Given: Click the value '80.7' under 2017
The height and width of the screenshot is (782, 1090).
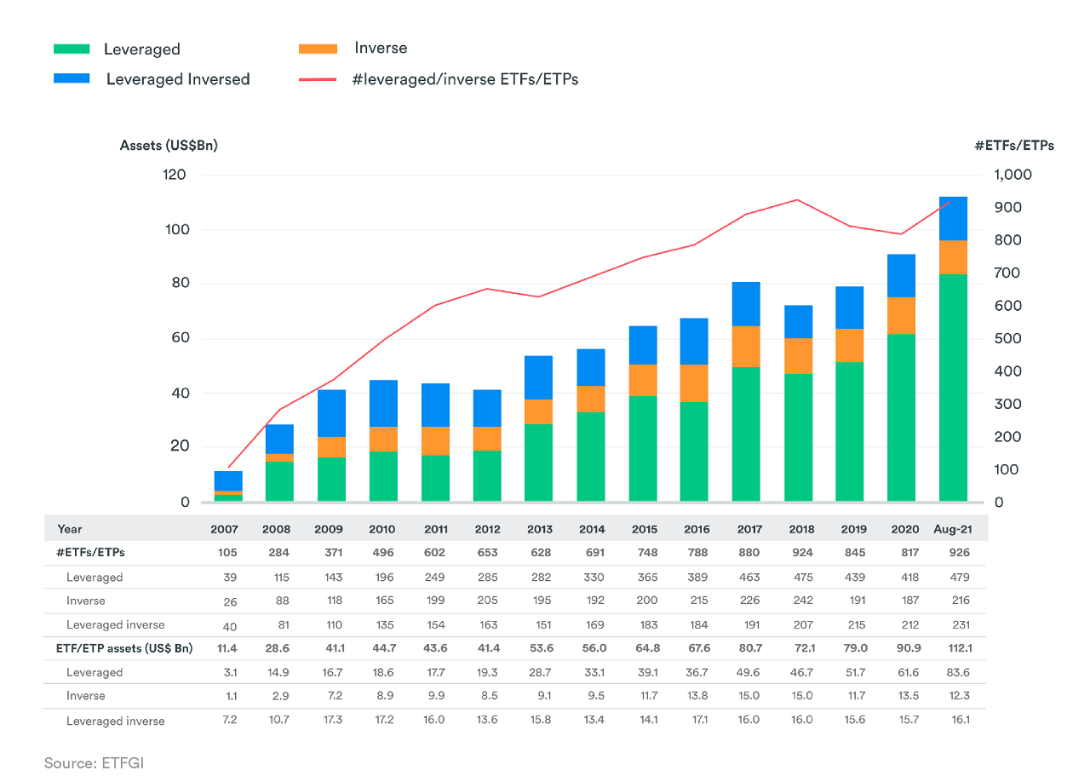Looking at the screenshot, I should pyautogui.click(x=749, y=648).
